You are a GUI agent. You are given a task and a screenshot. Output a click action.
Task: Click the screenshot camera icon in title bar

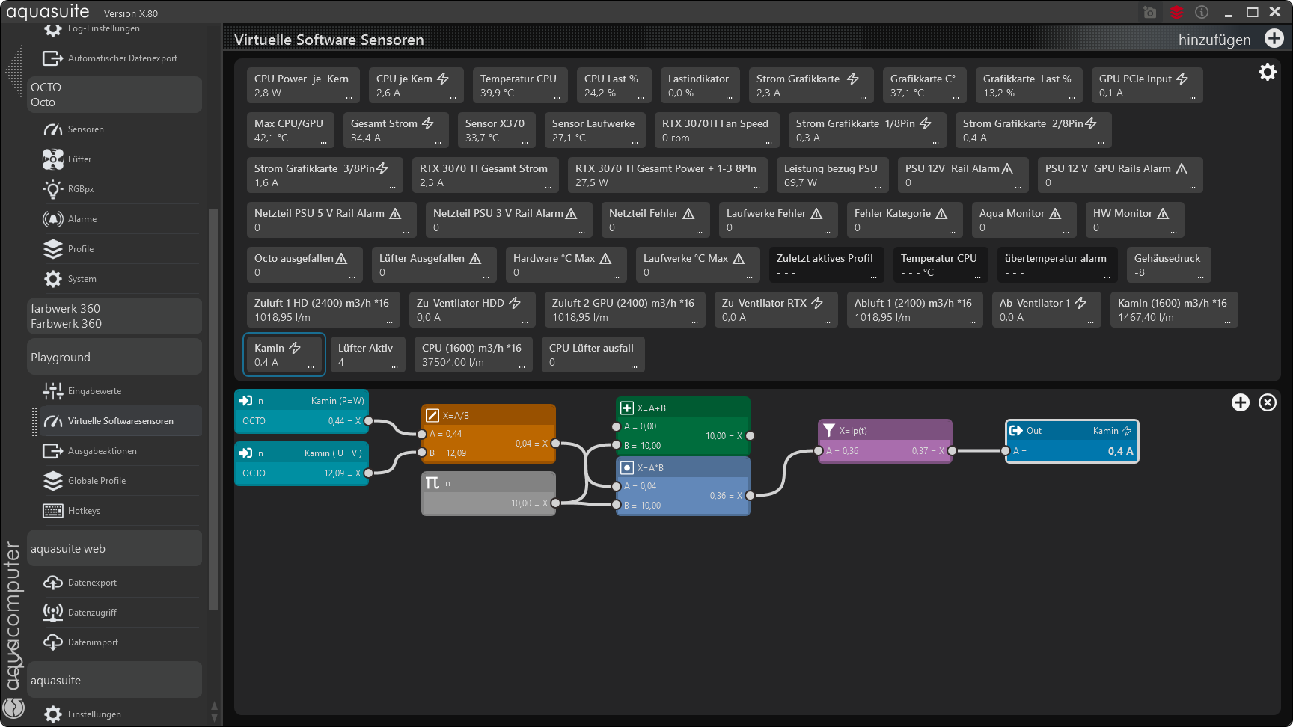click(x=1149, y=13)
